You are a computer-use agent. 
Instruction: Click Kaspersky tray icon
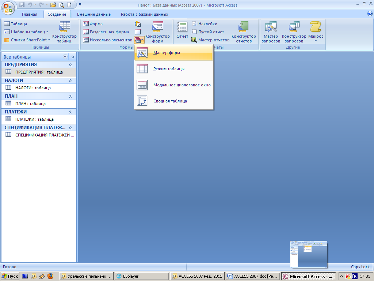(x=348, y=277)
